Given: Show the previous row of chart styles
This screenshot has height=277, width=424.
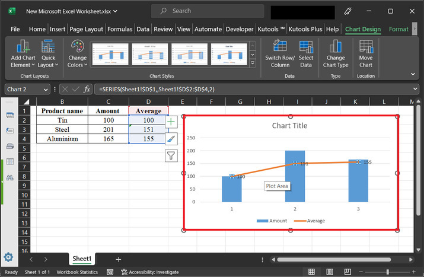Looking at the screenshot, I should pyautogui.click(x=253, y=46).
